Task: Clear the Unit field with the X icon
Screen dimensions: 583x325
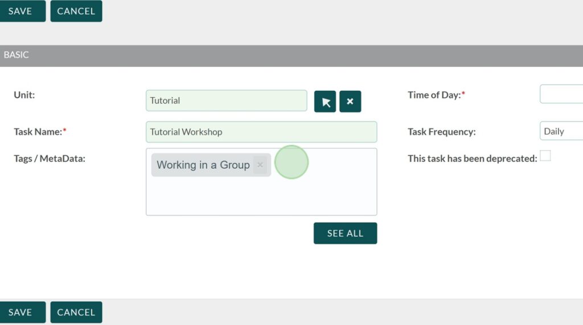Action: click(x=350, y=102)
